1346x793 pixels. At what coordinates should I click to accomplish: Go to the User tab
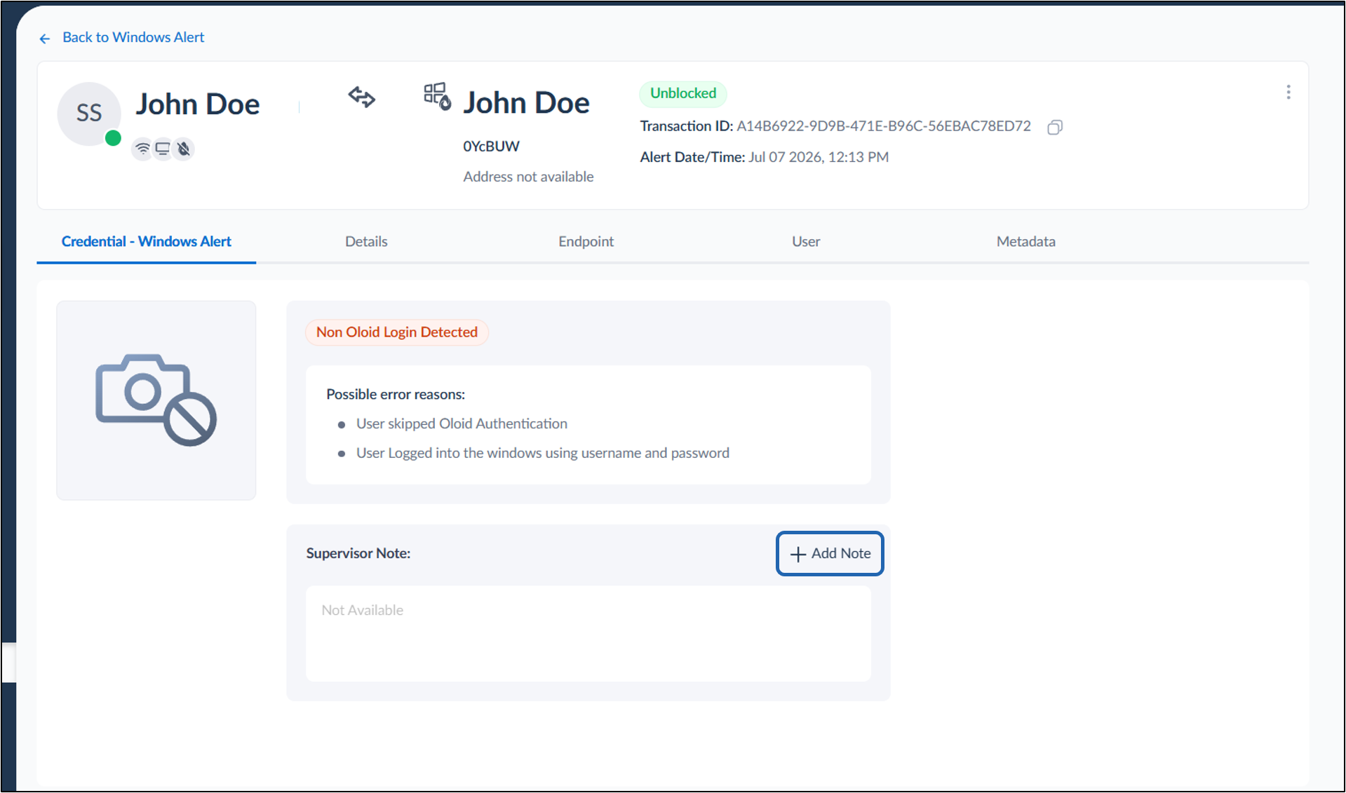click(x=806, y=241)
